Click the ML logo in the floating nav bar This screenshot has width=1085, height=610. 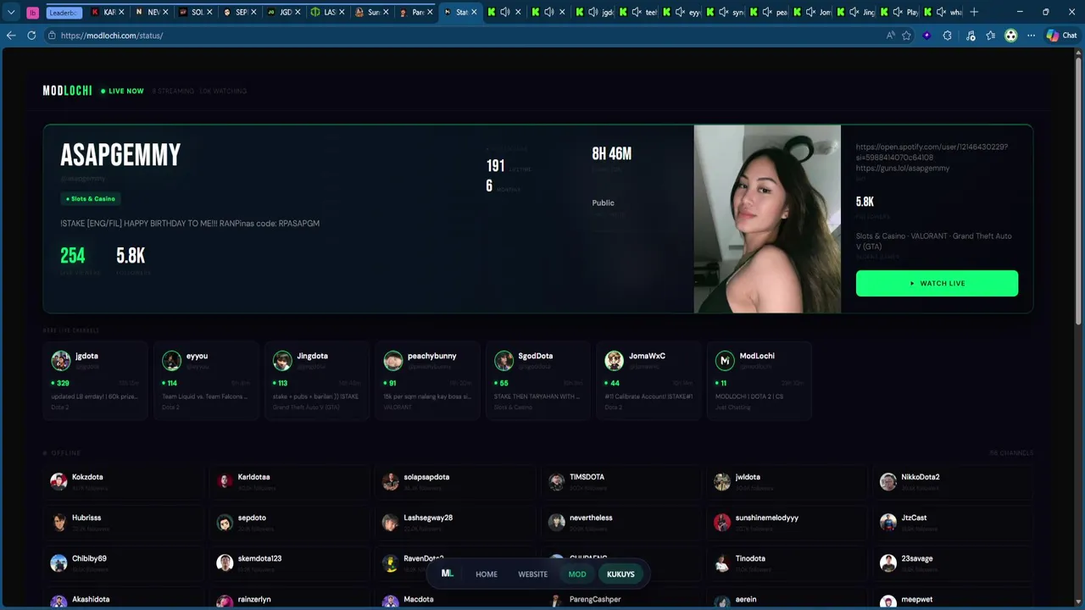[448, 574]
